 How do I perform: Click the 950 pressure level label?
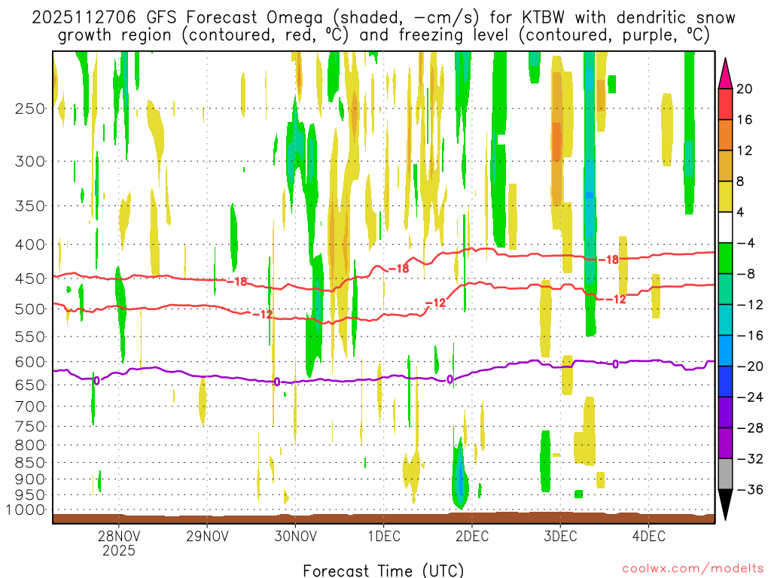(30, 495)
